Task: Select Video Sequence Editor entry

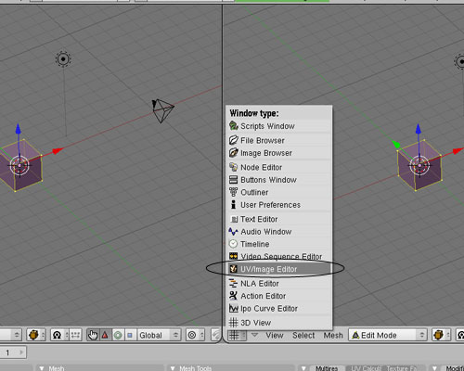Action: [279, 257]
